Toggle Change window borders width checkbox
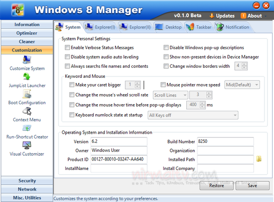This screenshot has height=202, width=274. (x=166, y=66)
